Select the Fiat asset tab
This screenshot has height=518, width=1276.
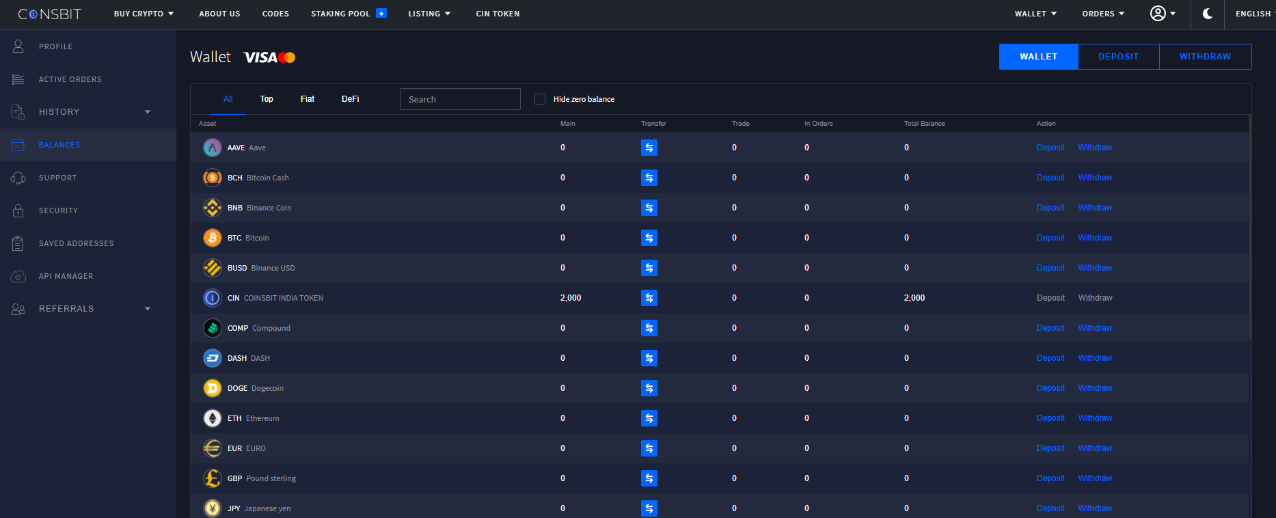click(x=308, y=99)
